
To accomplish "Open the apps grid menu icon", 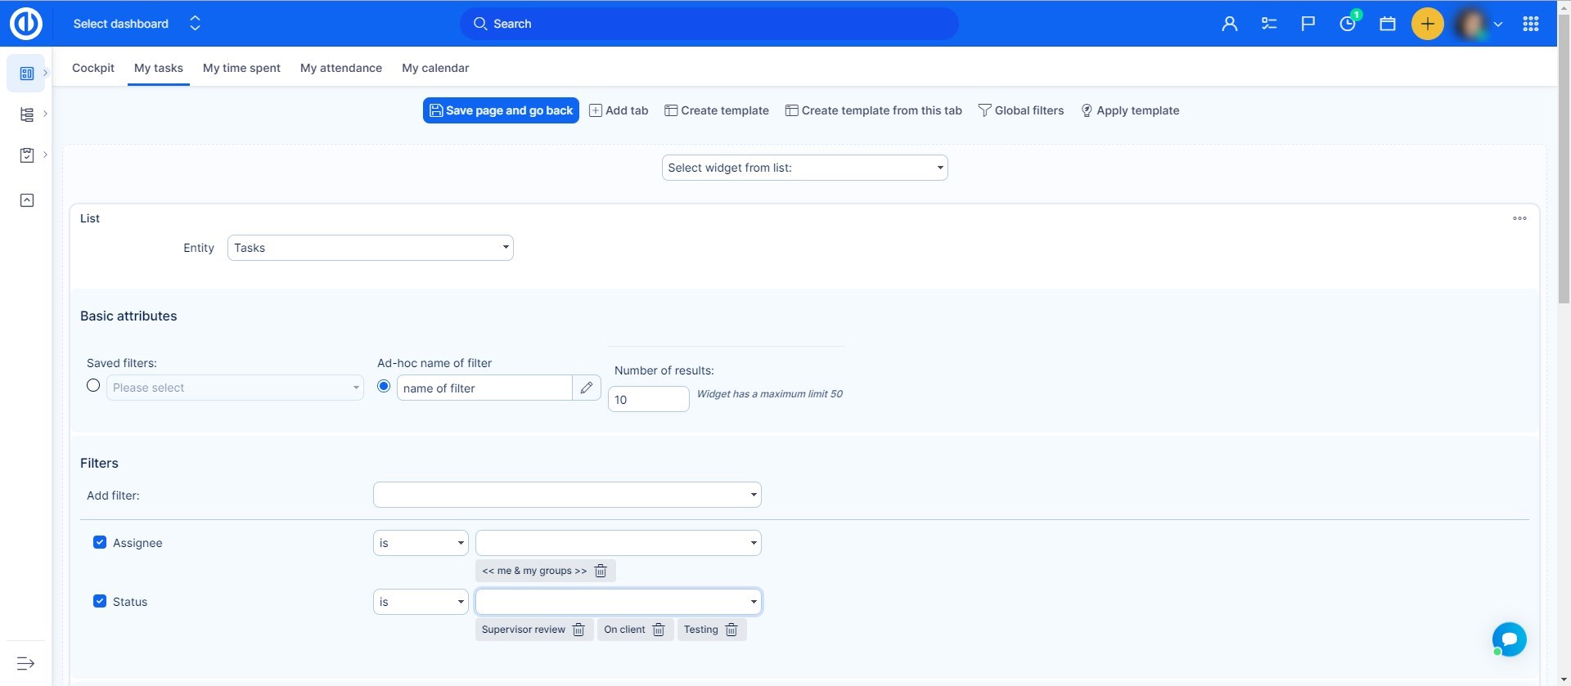I will click(x=1530, y=24).
